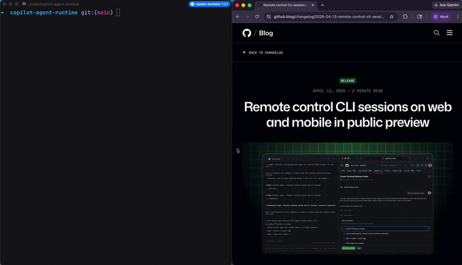Image resolution: width=462 pixels, height=265 pixels.
Task: Bookmark this page with the star icon
Action: tap(392, 17)
